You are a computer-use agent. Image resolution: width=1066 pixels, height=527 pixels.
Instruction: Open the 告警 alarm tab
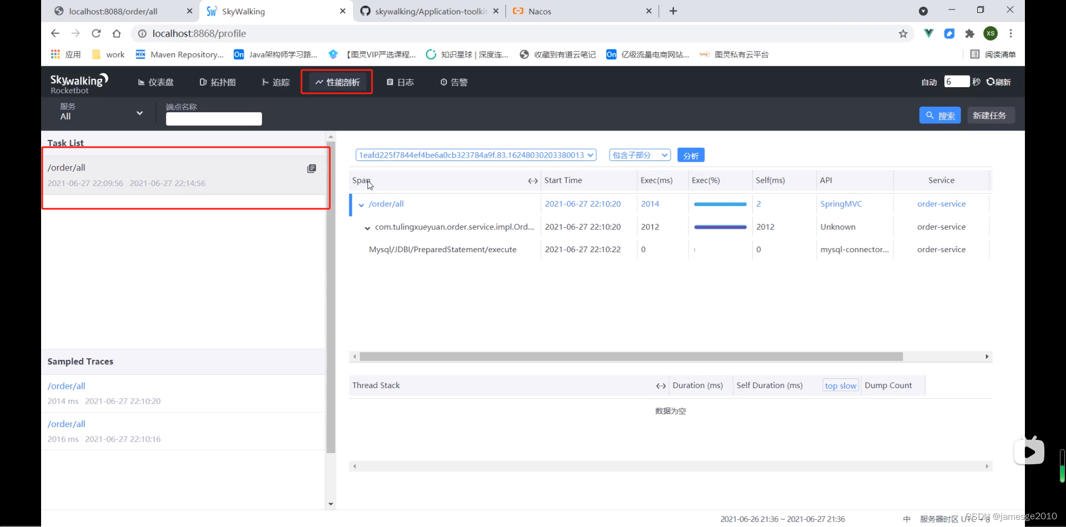tap(454, 82)
